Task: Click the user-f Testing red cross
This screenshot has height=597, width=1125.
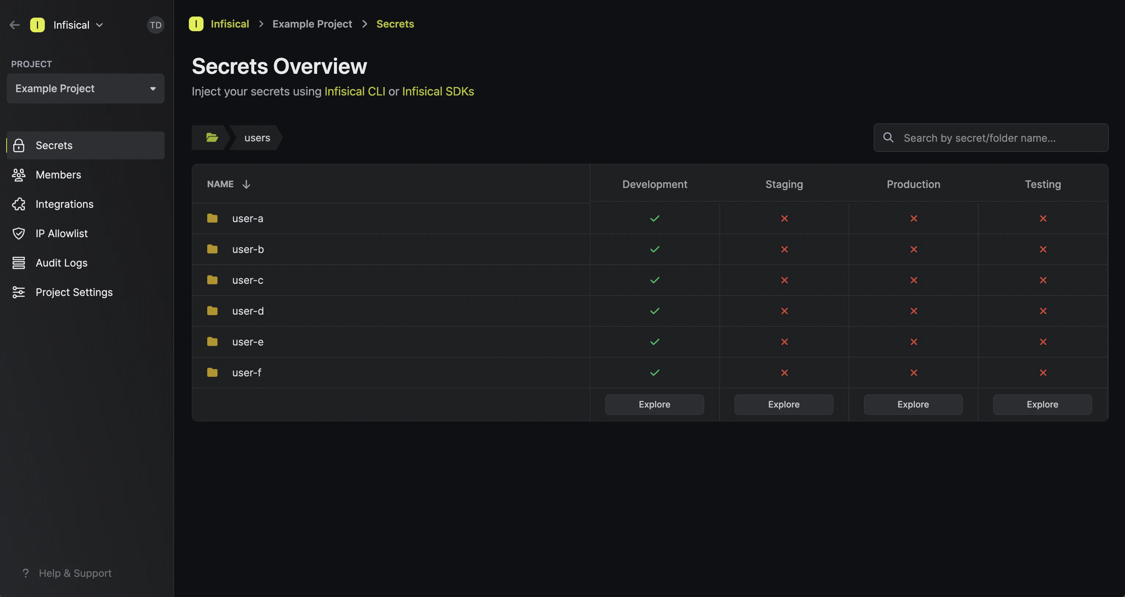Action: [1043, 373]
